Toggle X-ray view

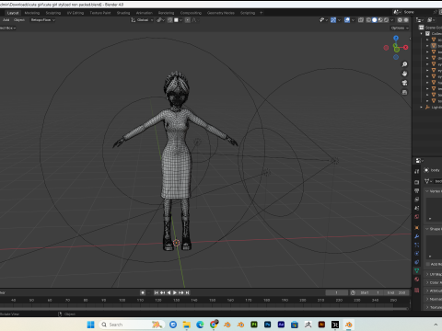point(361,20)
